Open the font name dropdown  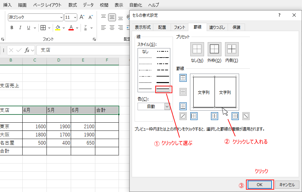click(x=62, y=17)
